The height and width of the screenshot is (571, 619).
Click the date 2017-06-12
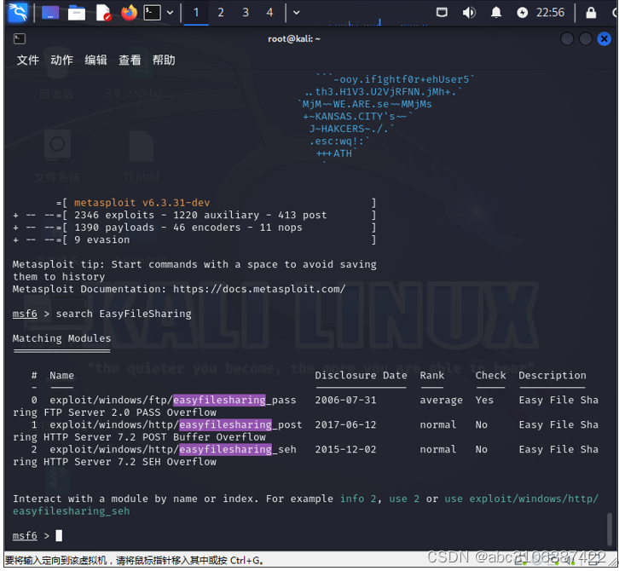(x=345, y=424)
